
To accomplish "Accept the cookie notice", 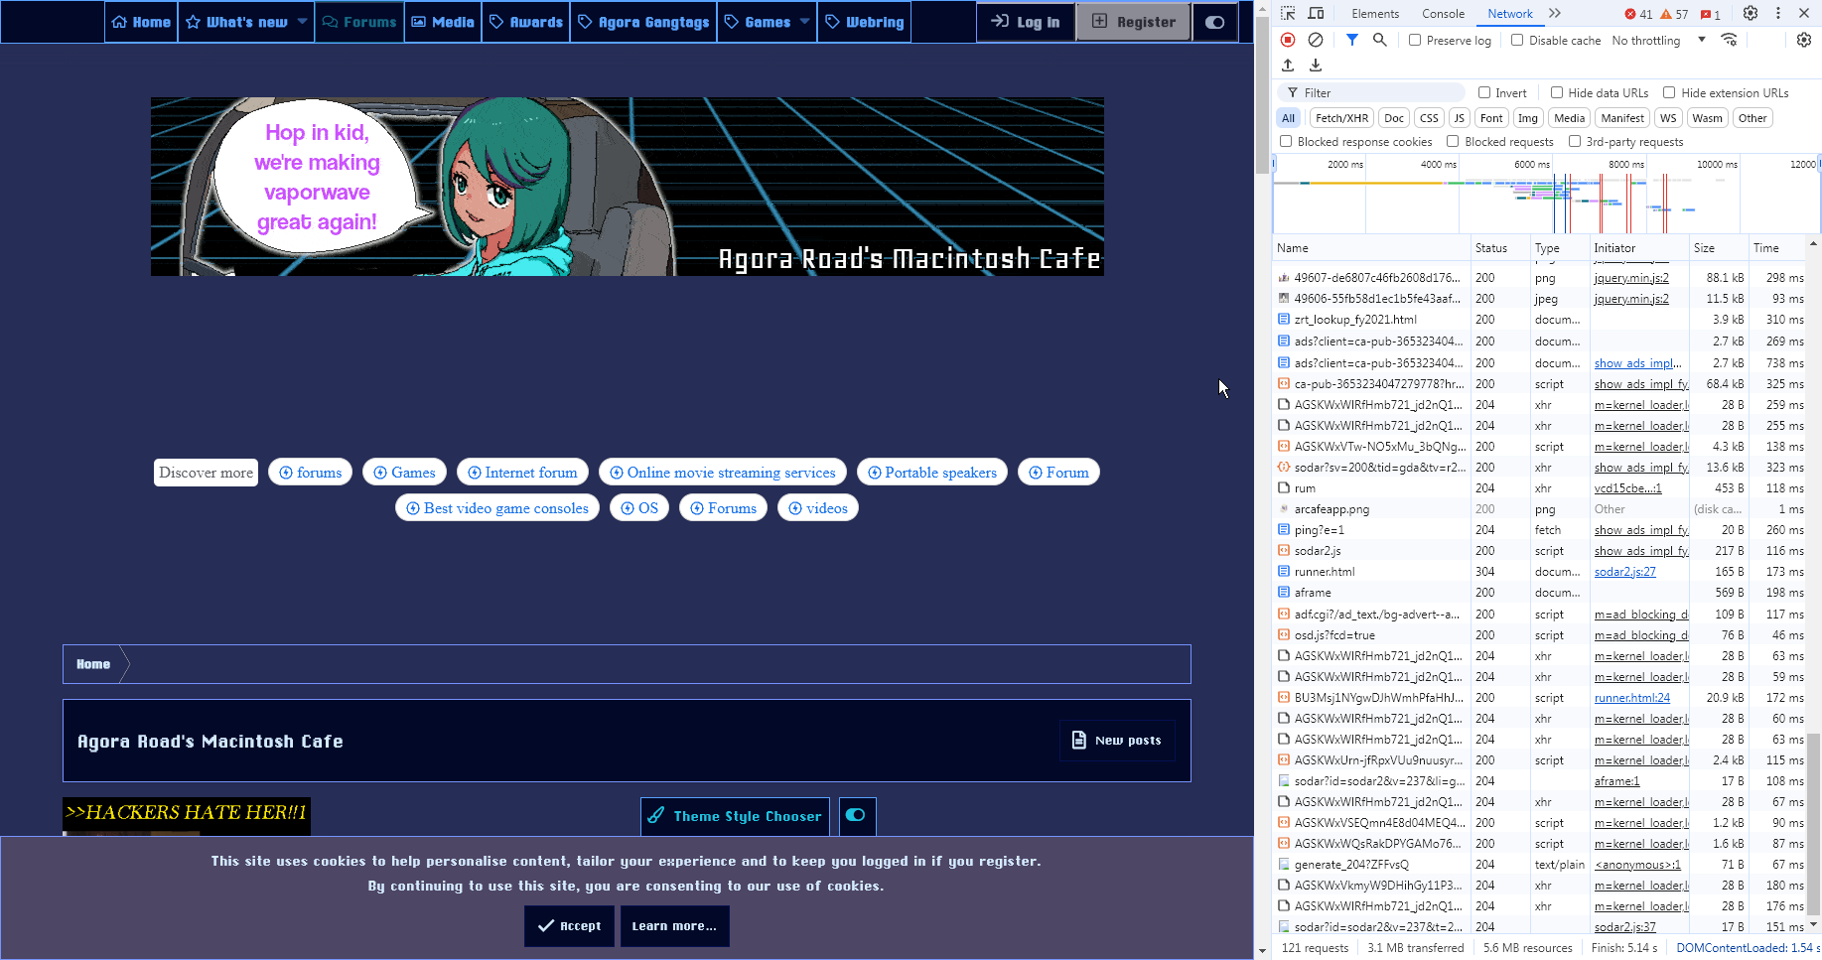I will (x=569, y=926).
